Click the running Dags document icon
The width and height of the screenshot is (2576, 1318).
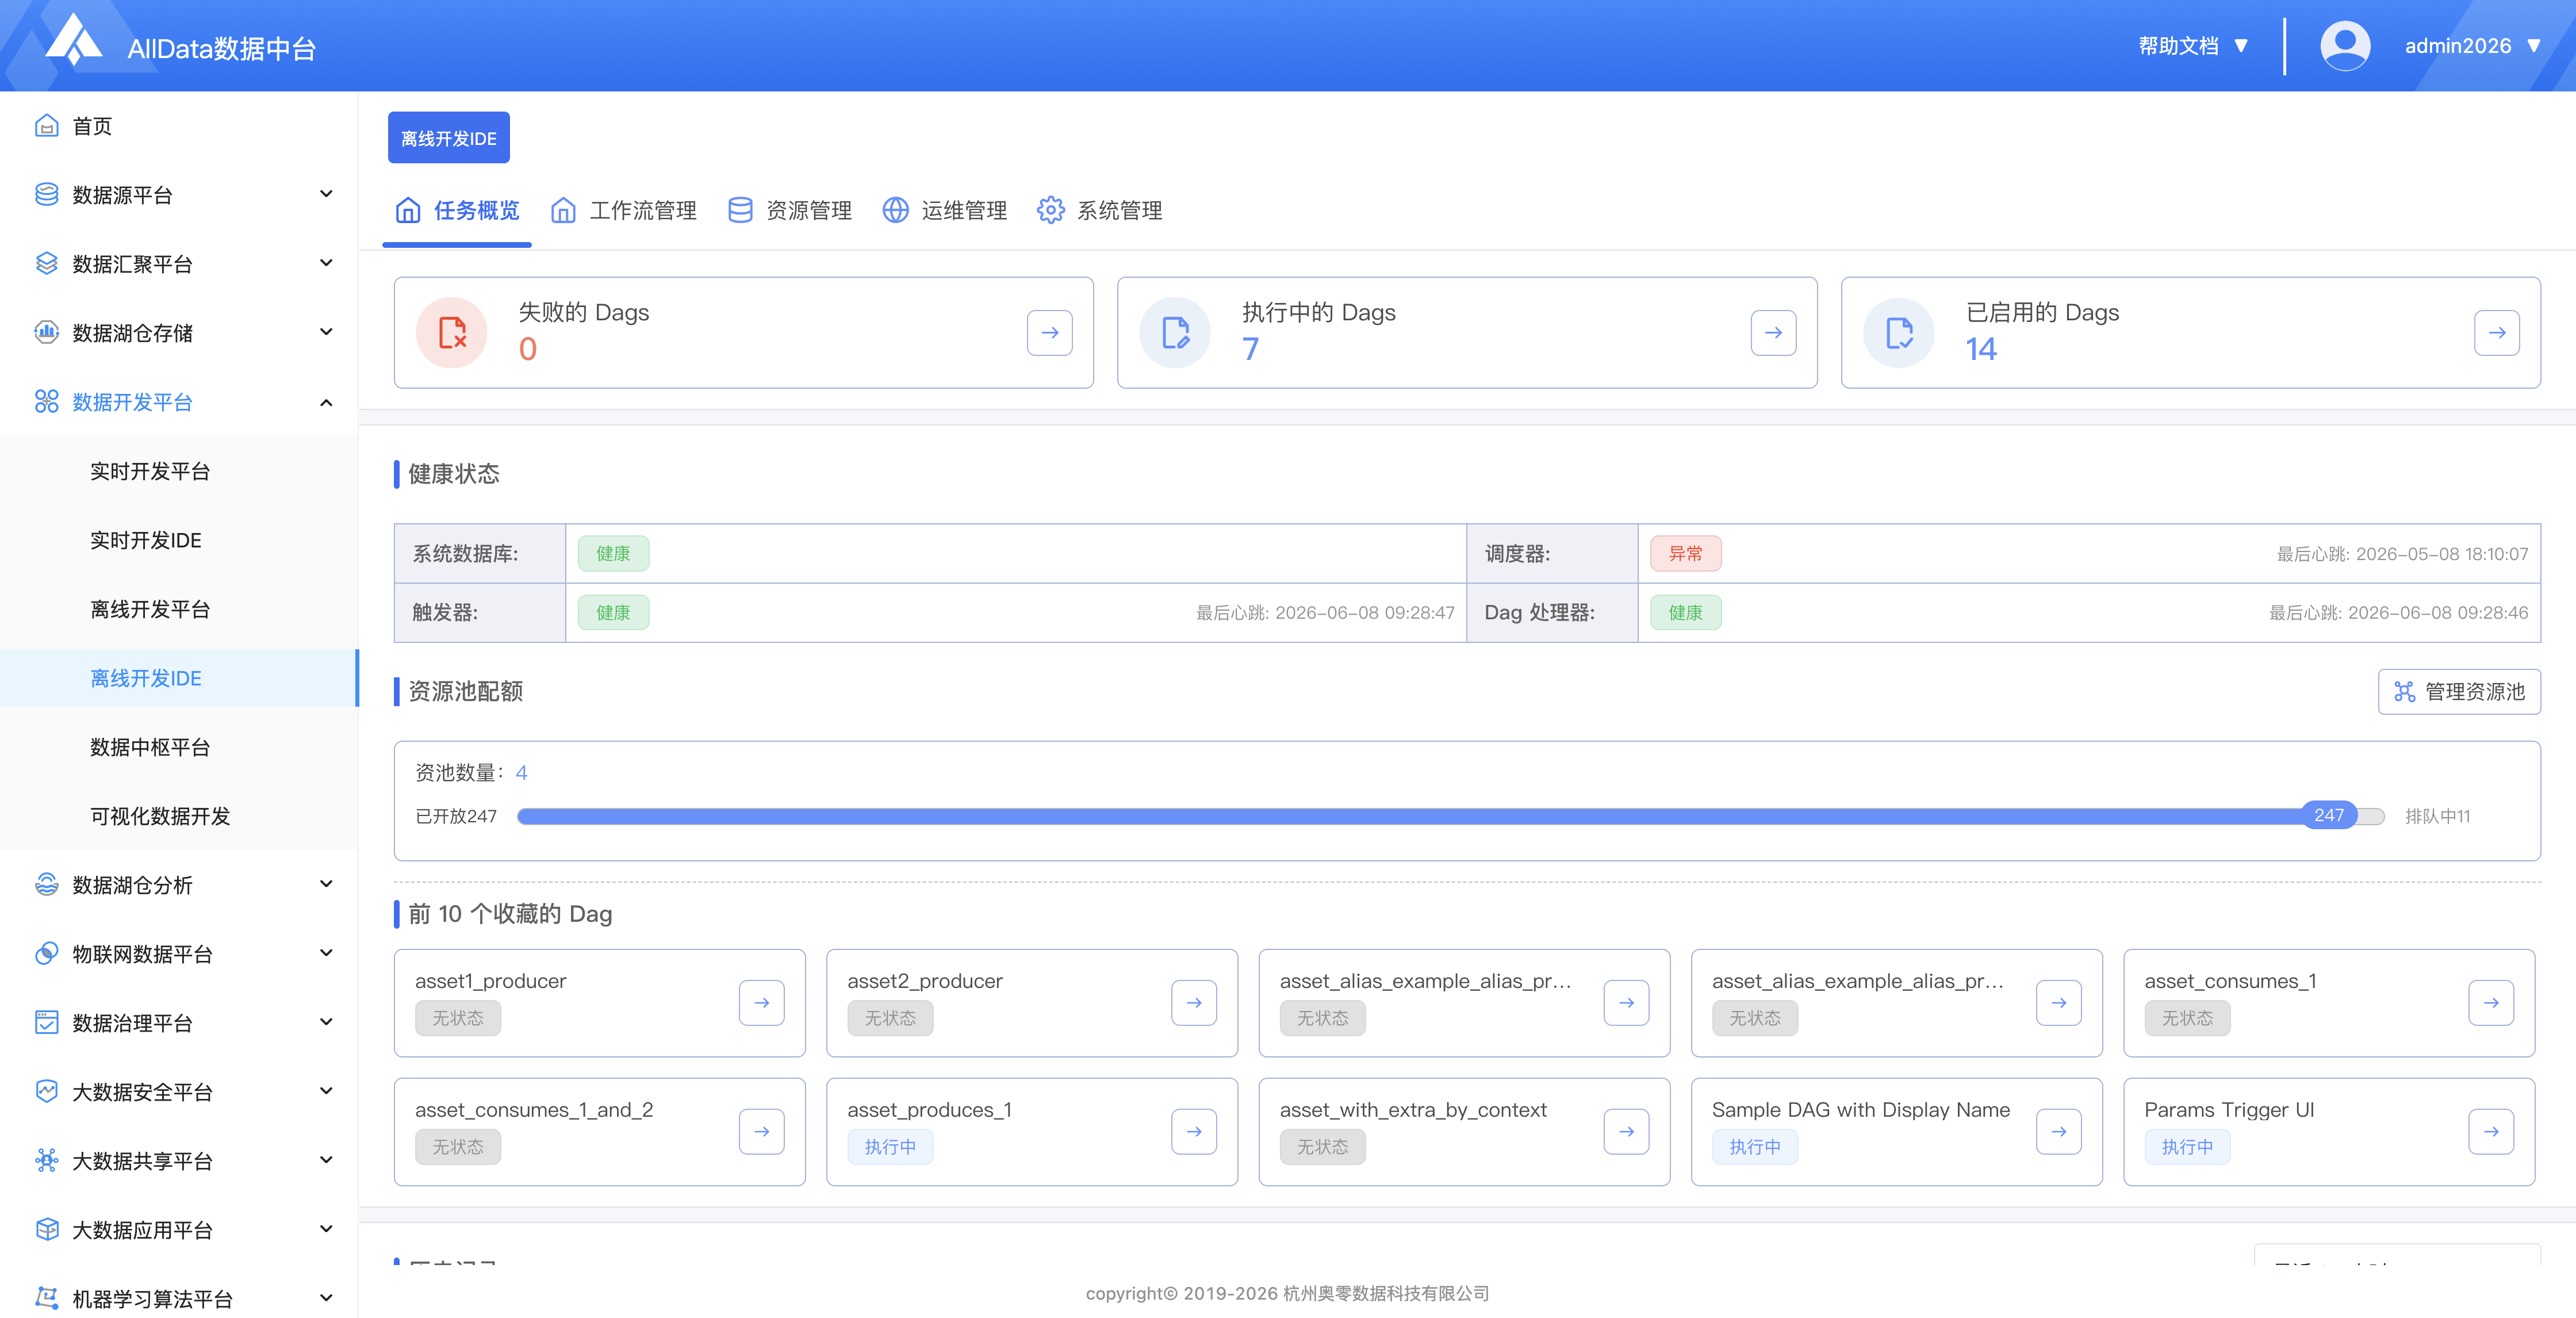point(1175,333)
